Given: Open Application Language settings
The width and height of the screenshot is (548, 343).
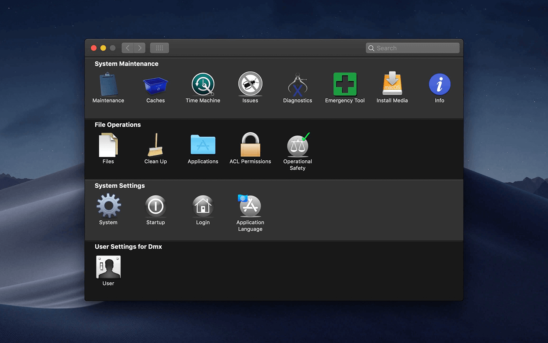Looking at the screenshot, I should [250, 206].
